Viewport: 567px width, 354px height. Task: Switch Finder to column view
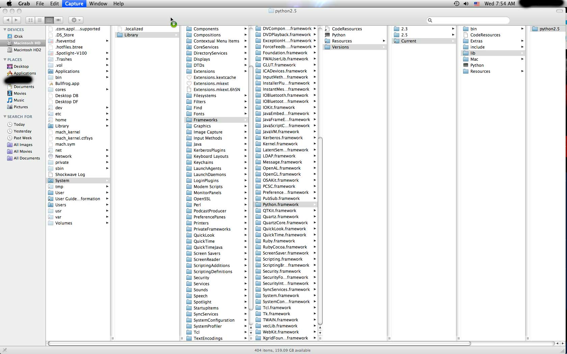[49, 20]
